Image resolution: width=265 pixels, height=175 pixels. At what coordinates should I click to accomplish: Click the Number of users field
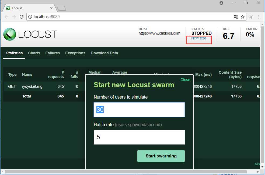139,110
